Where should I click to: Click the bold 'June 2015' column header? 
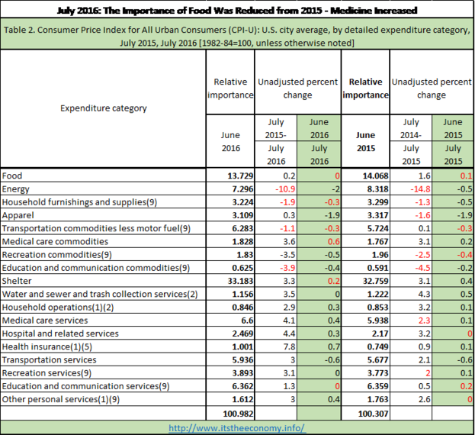(366, 141)
